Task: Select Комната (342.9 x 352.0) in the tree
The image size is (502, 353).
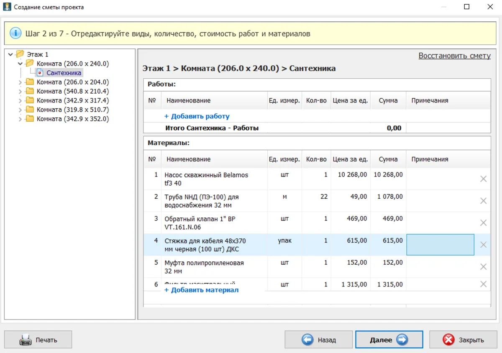Action: click(73, 119)
